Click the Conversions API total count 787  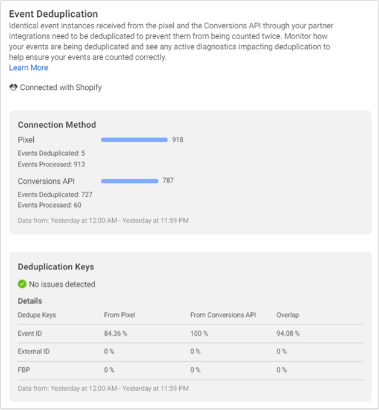168,180
